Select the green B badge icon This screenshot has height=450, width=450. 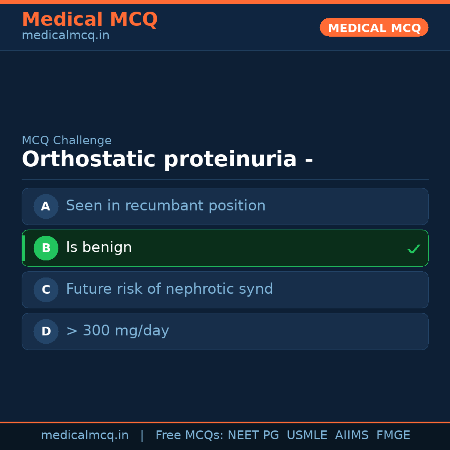click(46, 248)
